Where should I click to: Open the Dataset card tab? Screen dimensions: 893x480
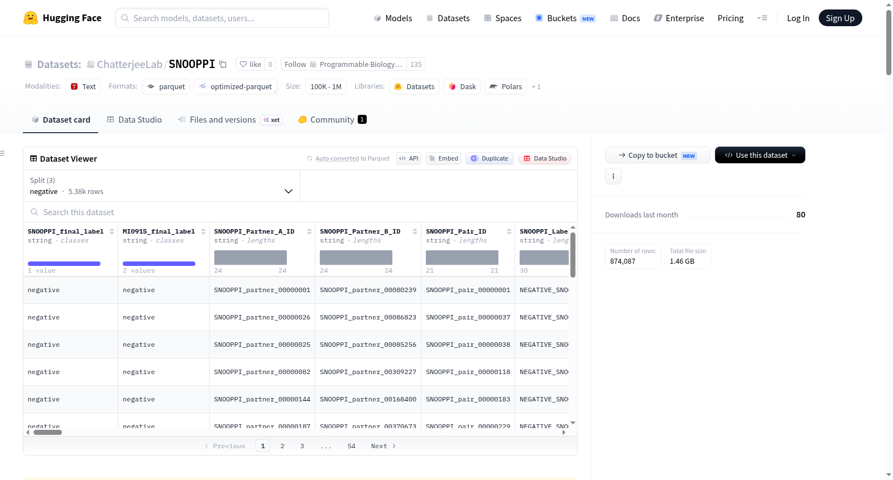(60, 120)
